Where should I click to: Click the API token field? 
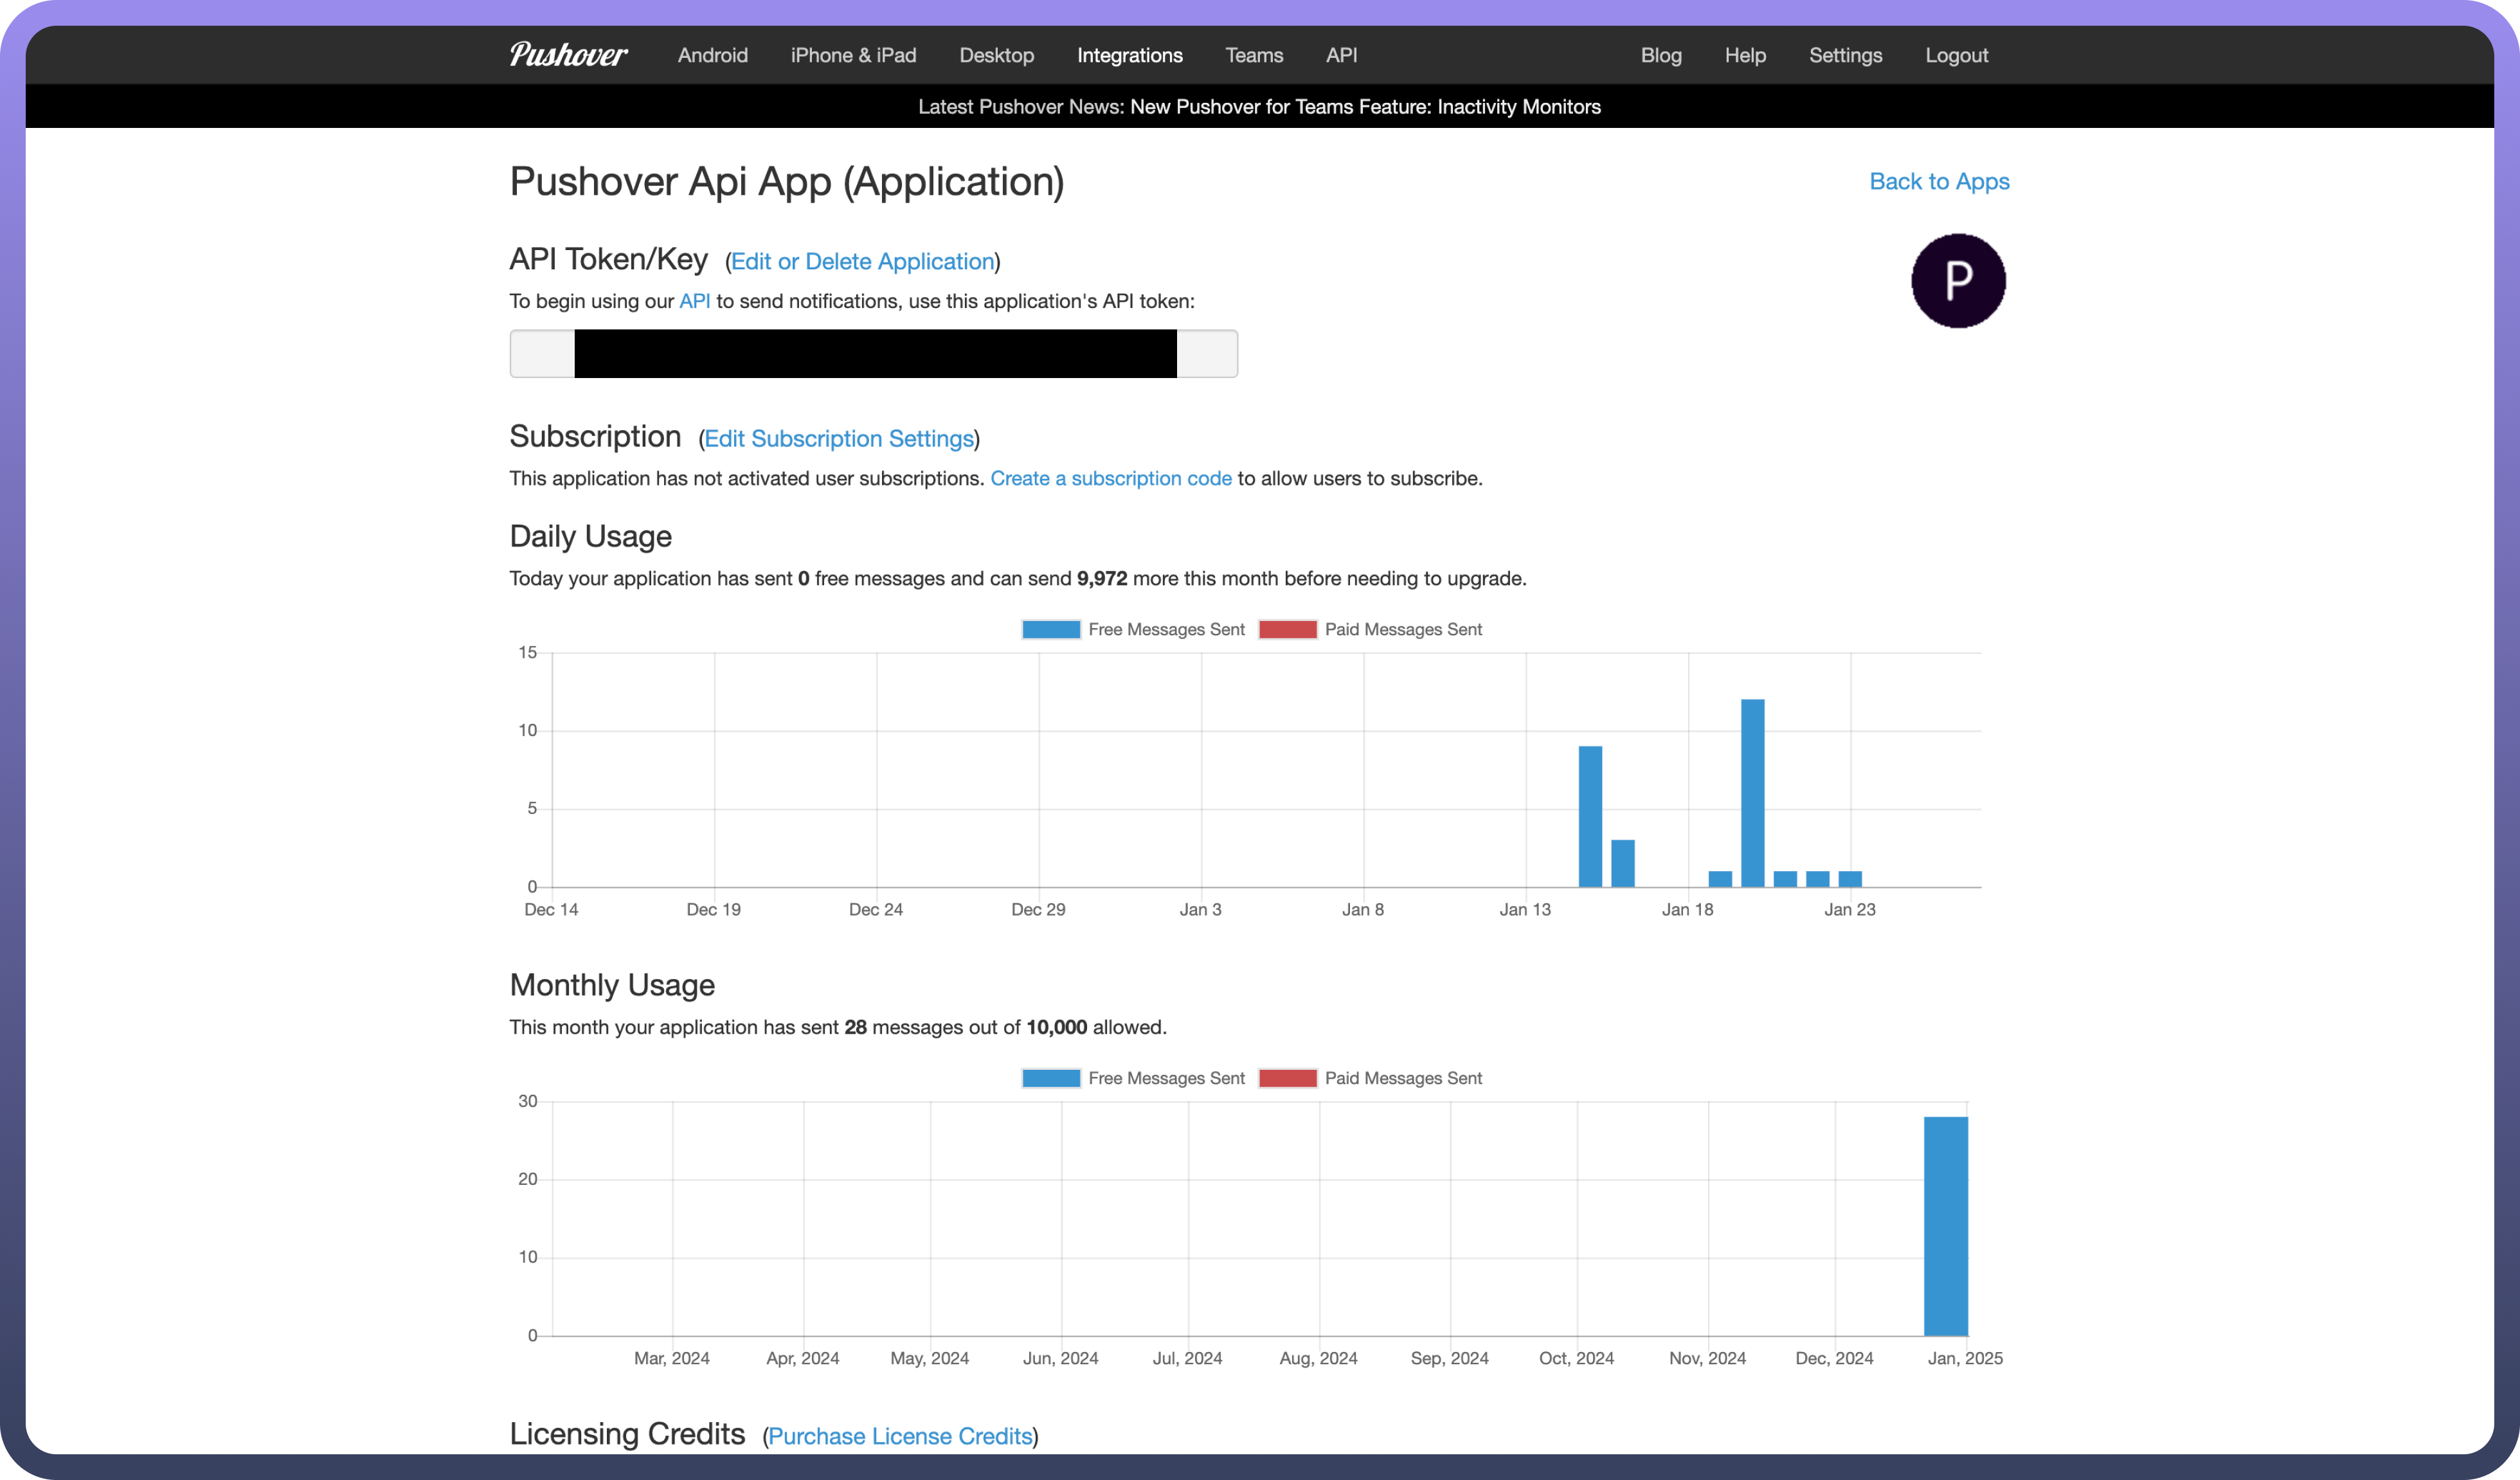coord(873,354)
